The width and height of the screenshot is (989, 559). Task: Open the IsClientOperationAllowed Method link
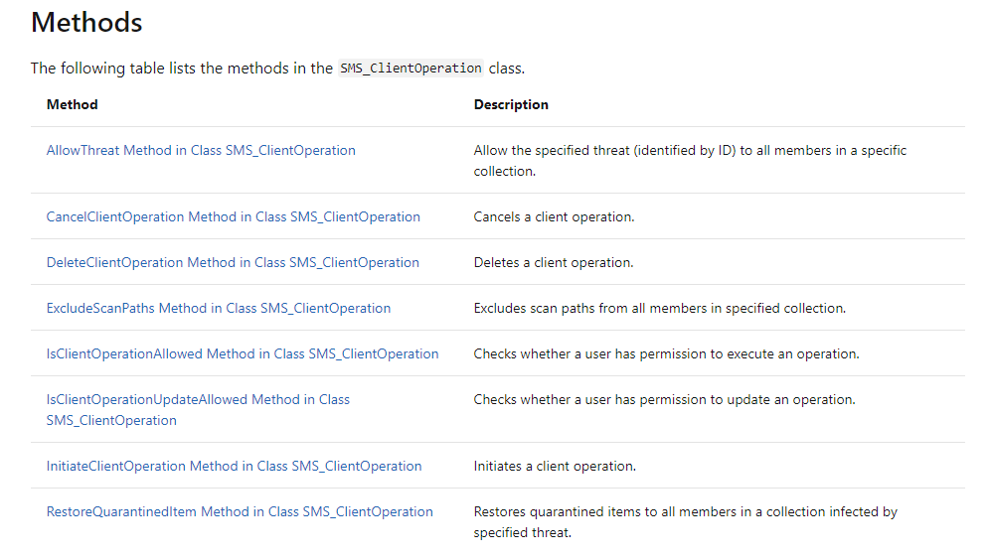coord(243,354)
